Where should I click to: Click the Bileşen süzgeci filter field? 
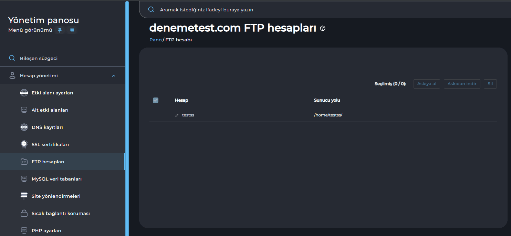[39, 58]
